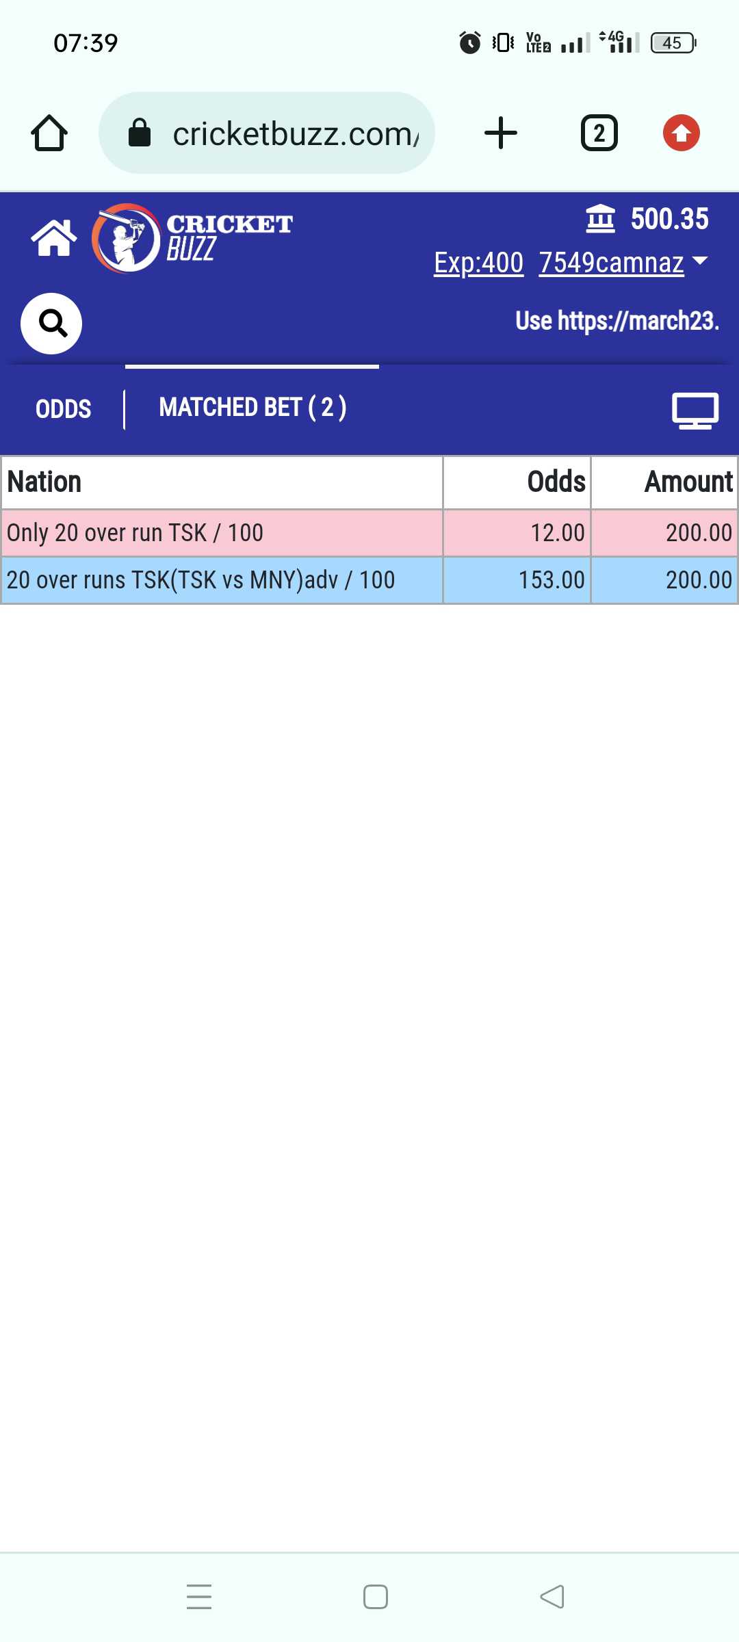This screenshot has height=1642, width=739.
Task: Open the browser tab switcher
Action: (599, 133)
